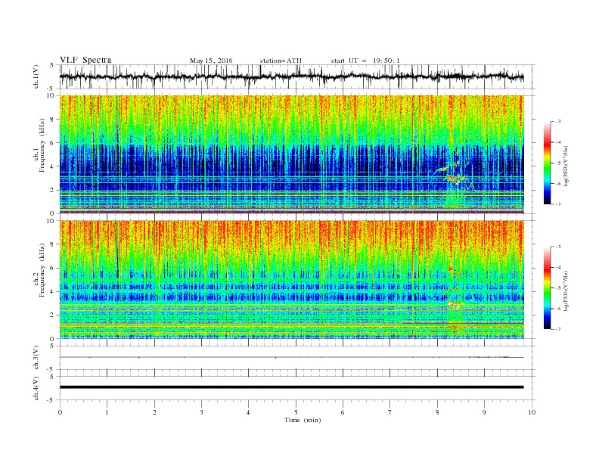Viewport: 599px width, 463px height.
Task: Click the red emission spot near 6 kHz in ch.2
Action: [x=450, y=269]
